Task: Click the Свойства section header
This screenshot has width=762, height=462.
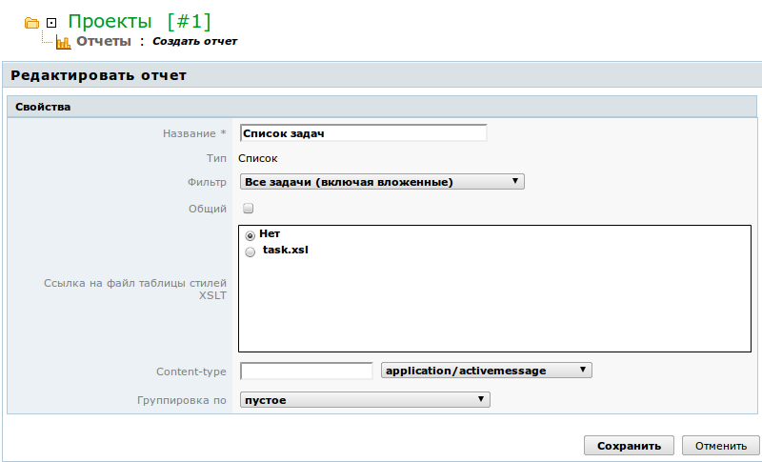Action: click(43, 107)
